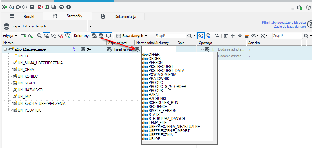Switch to the Bloczki tab
The height and width of the screenshot is (148, 312).
22,17
